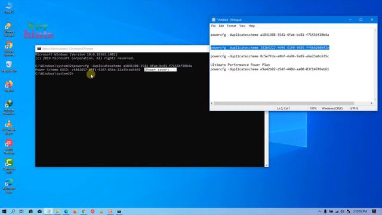Click the powercfg command line in Command Prompt
The height and width of the screenshot is (215, 382).
pyautogui.click(x=113, y=66)
